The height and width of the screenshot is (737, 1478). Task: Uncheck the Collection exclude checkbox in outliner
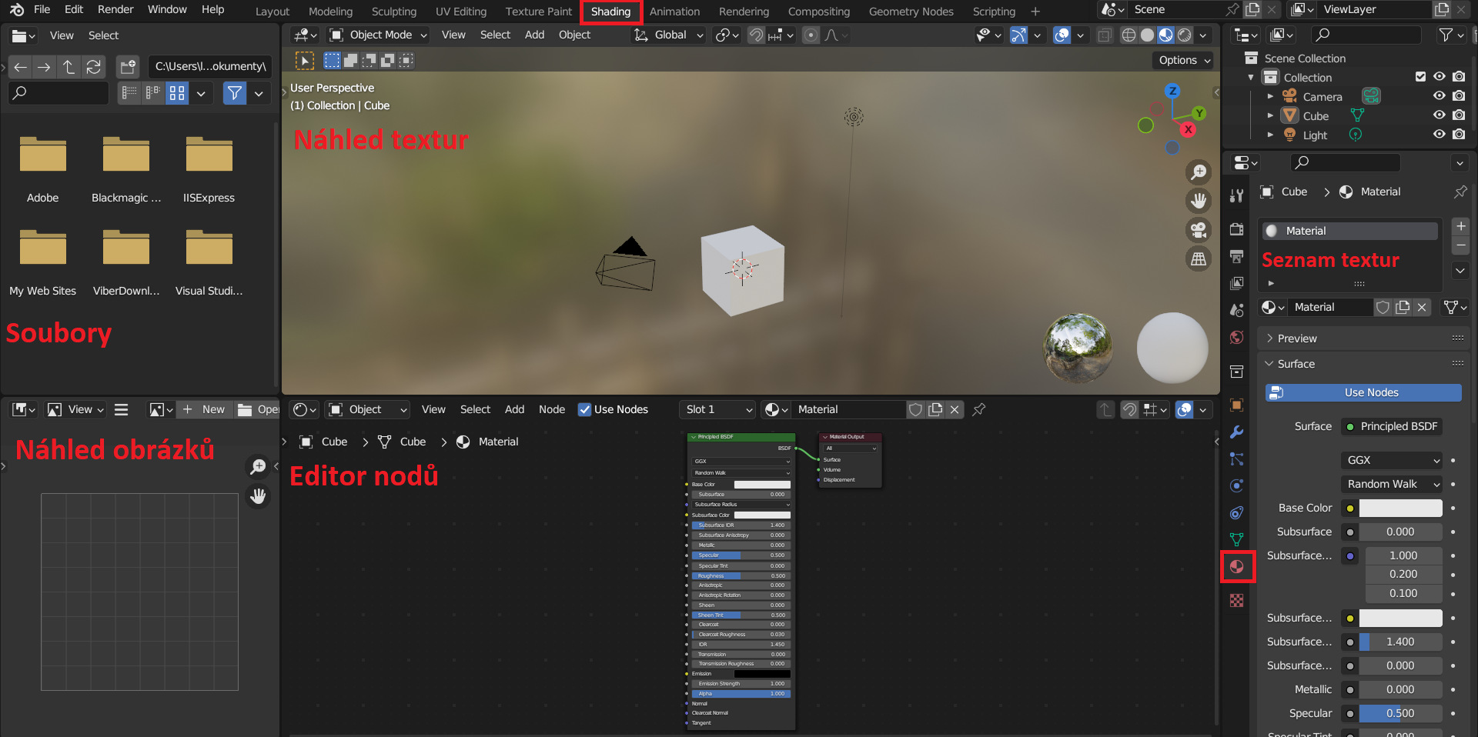click(1421, 77)
